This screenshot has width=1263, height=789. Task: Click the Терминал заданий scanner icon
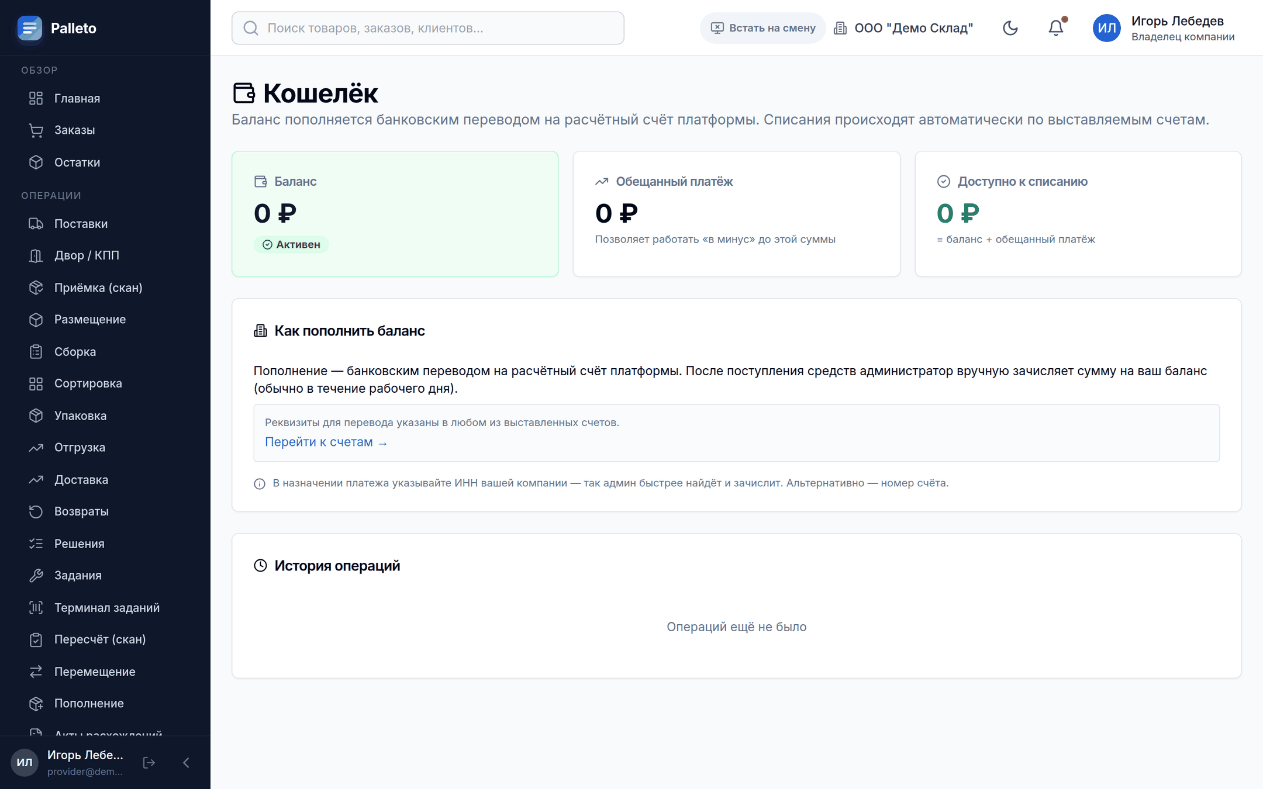point(36,608)
